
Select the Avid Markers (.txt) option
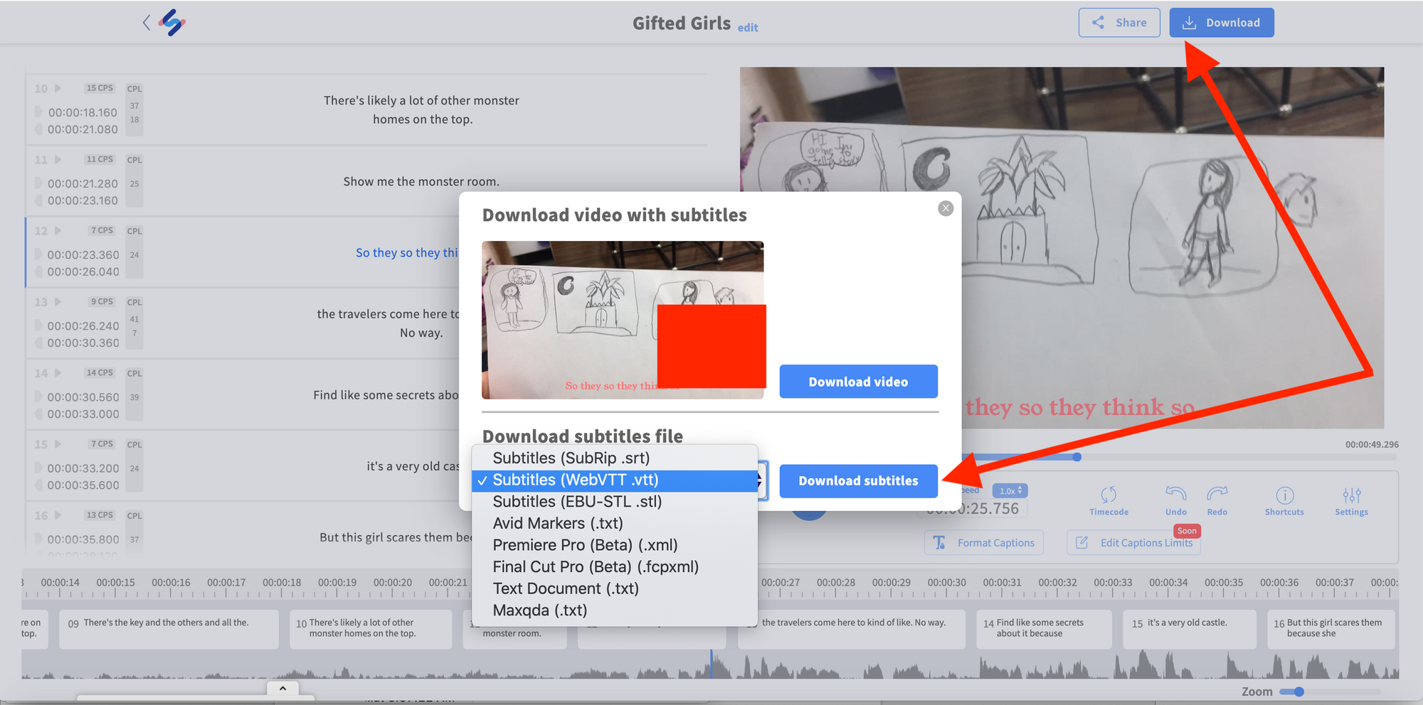[557, 524]
